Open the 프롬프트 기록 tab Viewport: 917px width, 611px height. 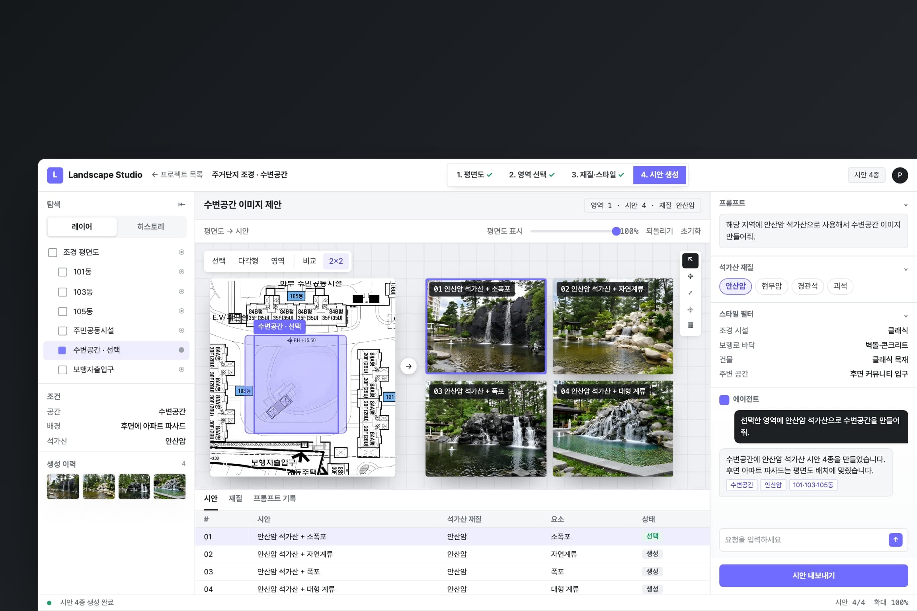[275, 498]
